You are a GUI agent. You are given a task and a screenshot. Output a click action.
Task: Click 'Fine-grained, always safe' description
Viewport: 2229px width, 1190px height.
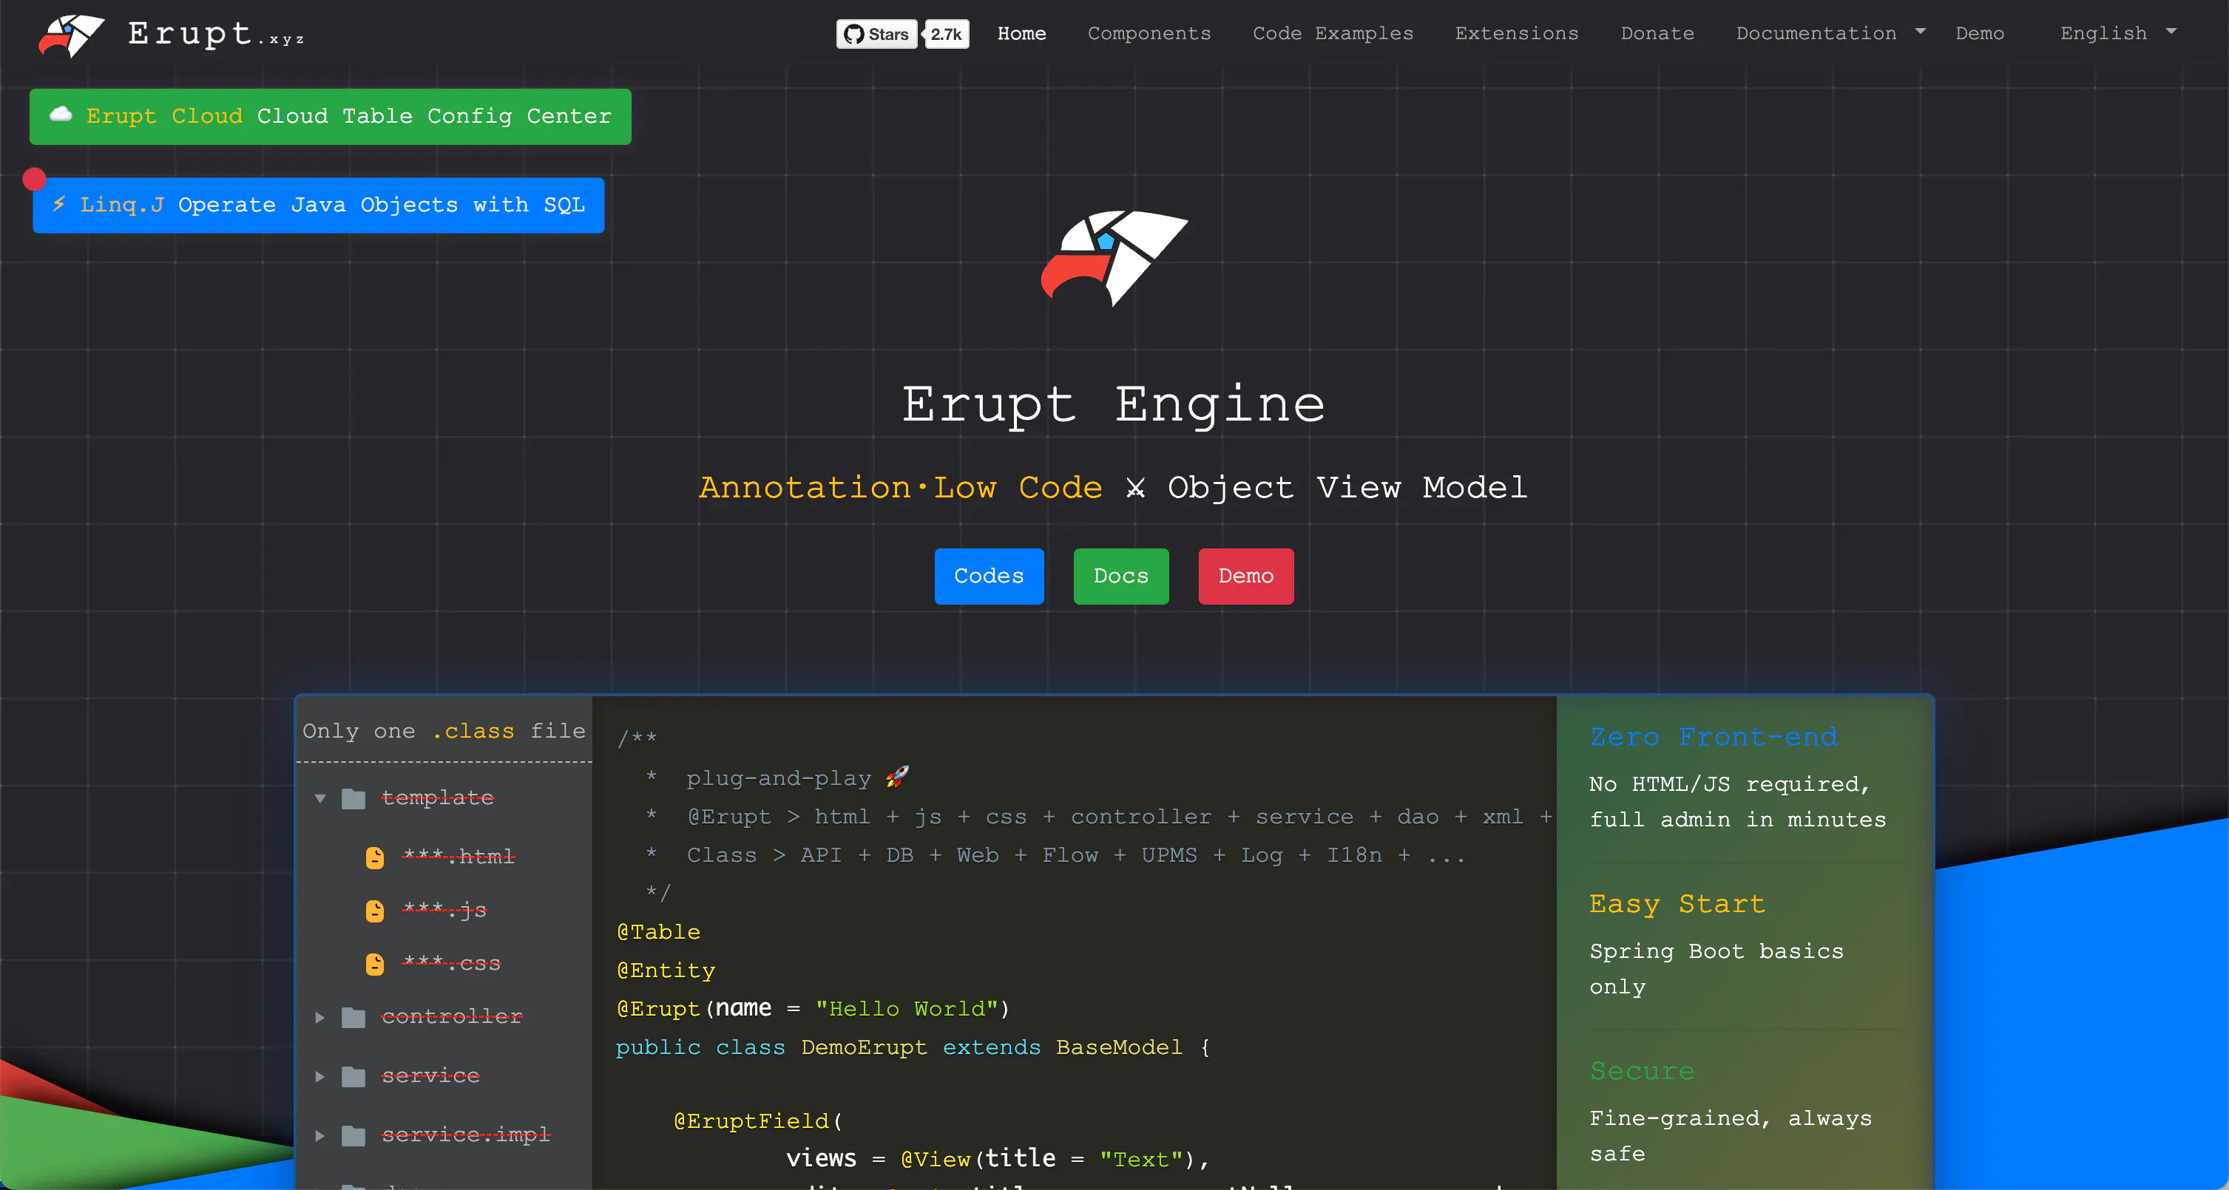[1731, 1135]
